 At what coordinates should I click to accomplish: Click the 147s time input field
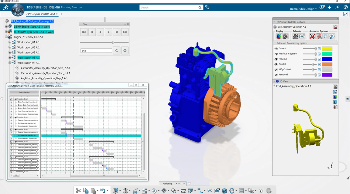(96, 51)
